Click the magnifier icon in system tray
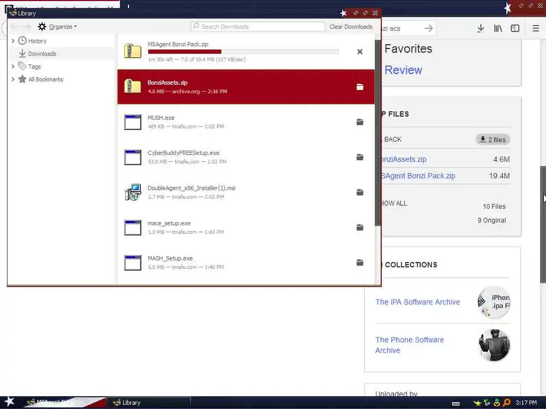 (507, 403)
